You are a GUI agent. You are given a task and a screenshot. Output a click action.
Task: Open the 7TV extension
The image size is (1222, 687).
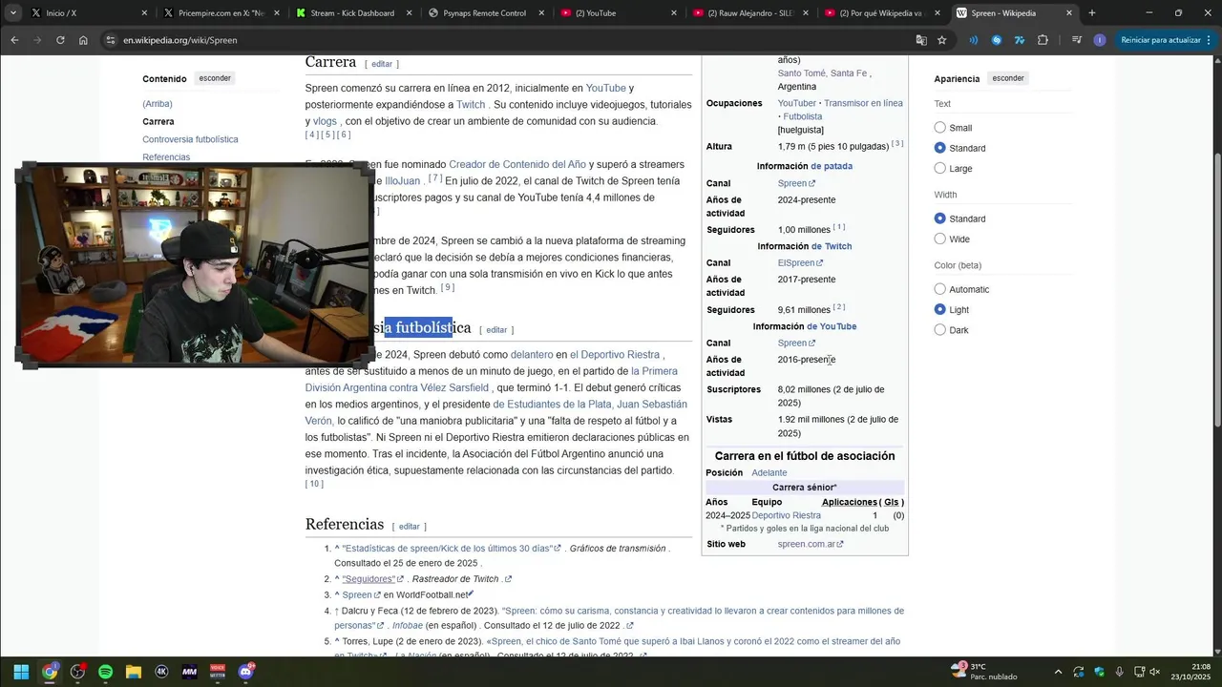(1020, 40)
